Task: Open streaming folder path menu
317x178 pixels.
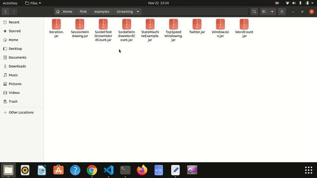Action: (128, 12)
